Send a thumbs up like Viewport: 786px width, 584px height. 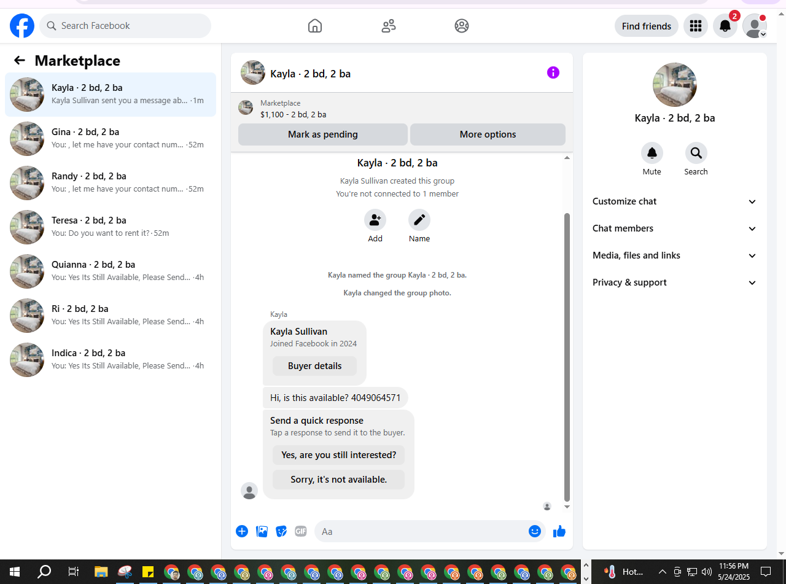[559, 531]
